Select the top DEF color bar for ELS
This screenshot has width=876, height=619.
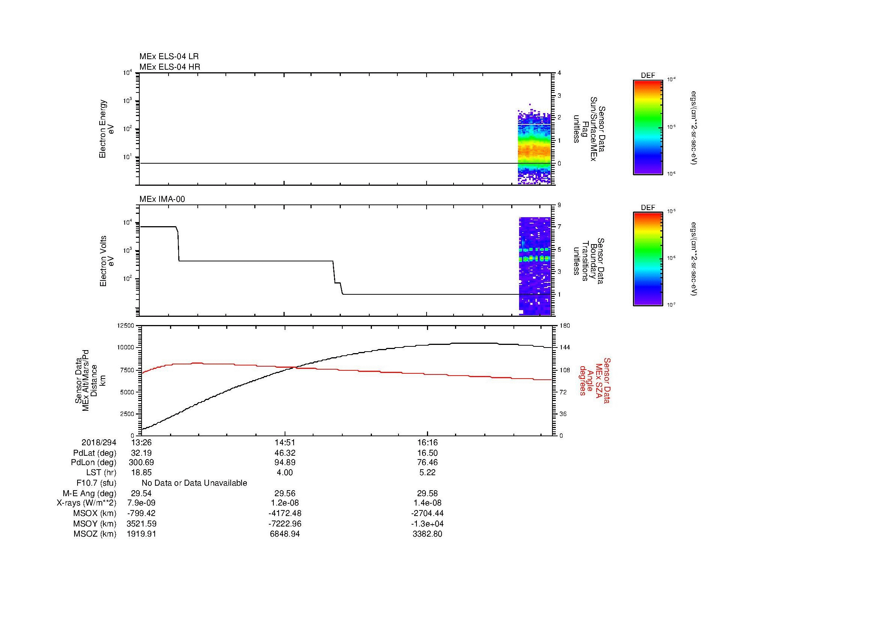[x=648, y=127]
